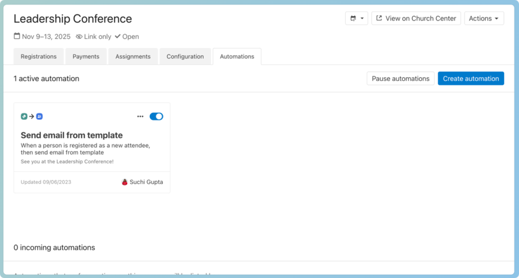Screen dimensions: 519x278
Task: Expand the Actions dropdown menu
Action: (484, 19)
